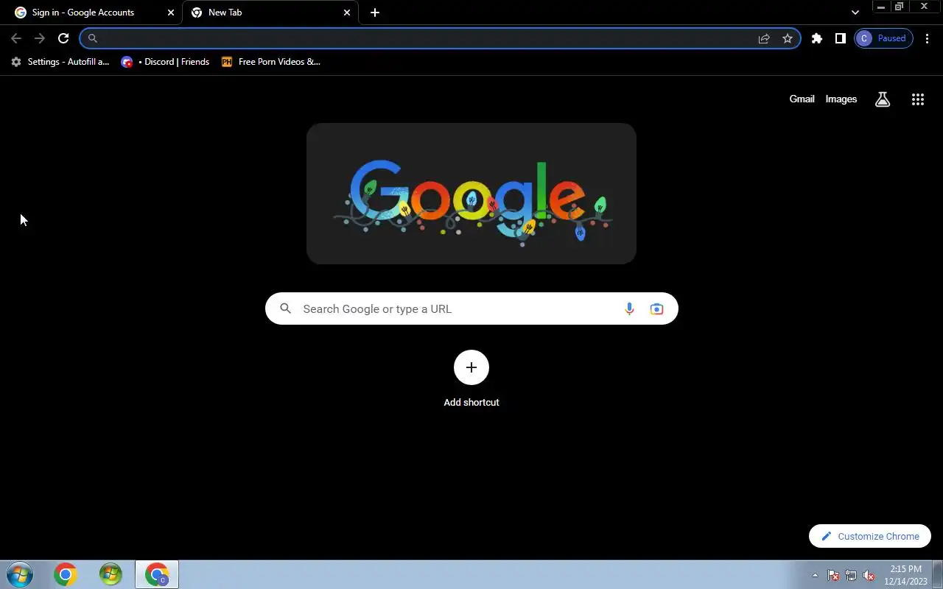Image resolution: width=943 pixels, height=589 pixels.
Task: Open the Chrome three-dot menu
Action: point(927,38)
